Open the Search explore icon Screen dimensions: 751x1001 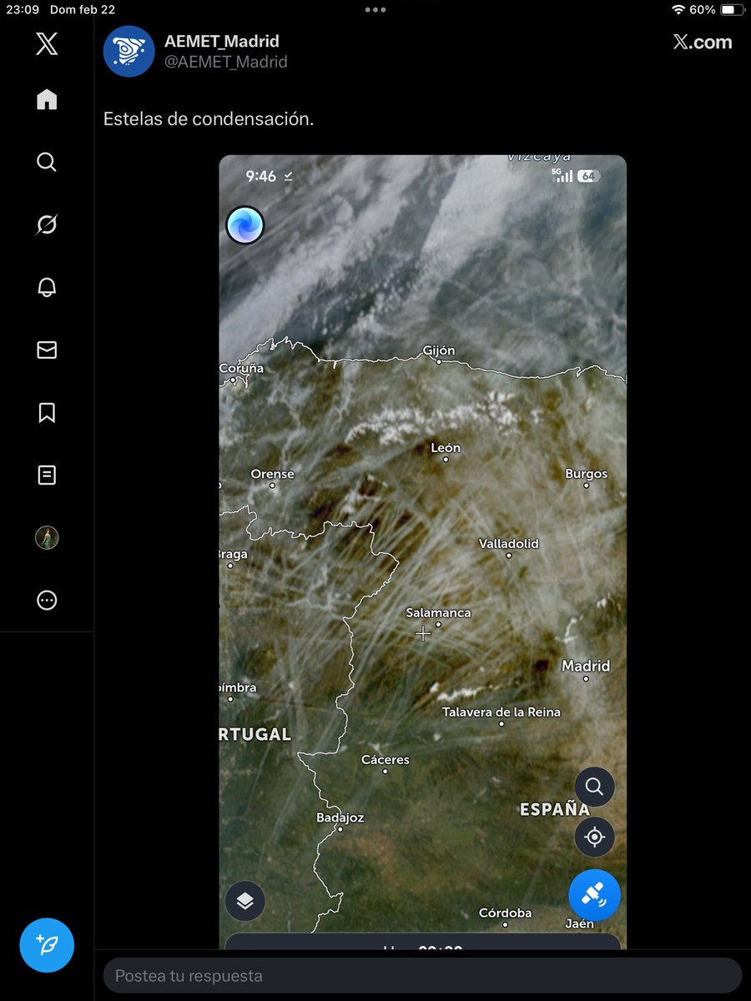coord(47,162)
